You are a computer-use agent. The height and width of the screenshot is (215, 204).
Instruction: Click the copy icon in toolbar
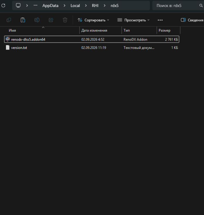pos(9,20)
